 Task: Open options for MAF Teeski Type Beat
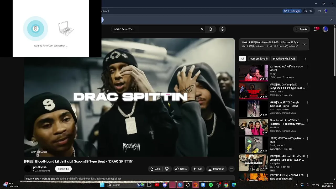pos(308,139)
